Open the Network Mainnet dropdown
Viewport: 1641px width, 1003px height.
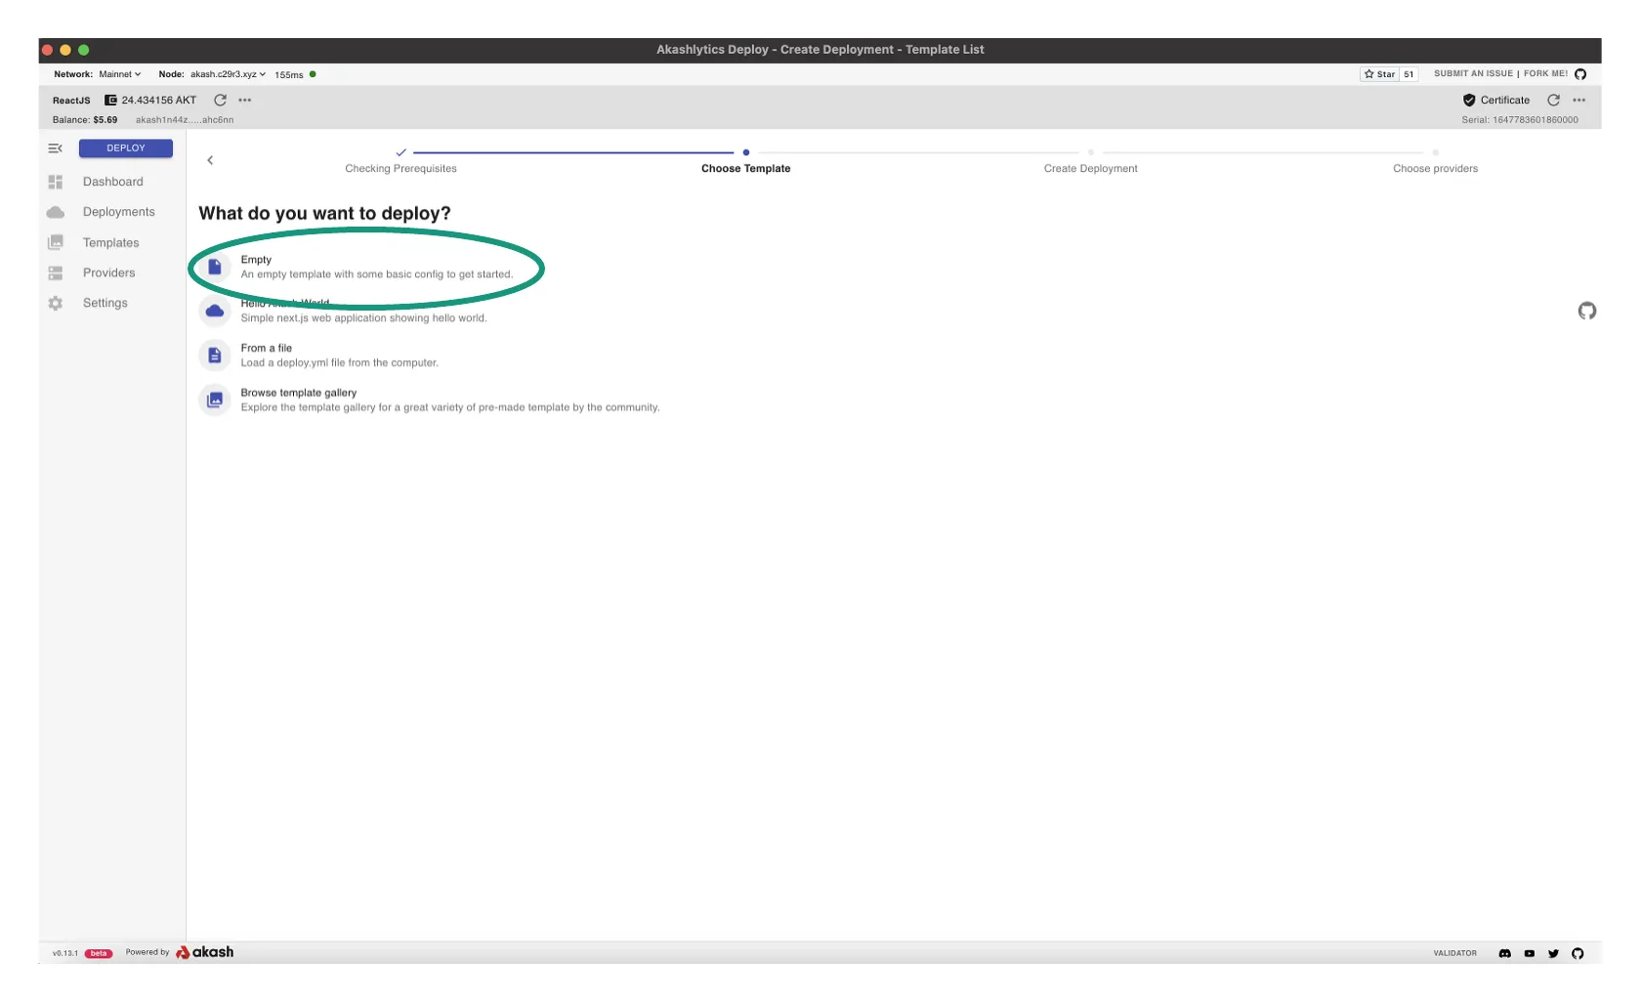coord(120,74)
